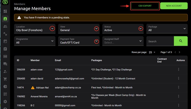Click the diagonal double-arrow sidebar icon
The image size is (191, 109).
click(x=5, y=34)
